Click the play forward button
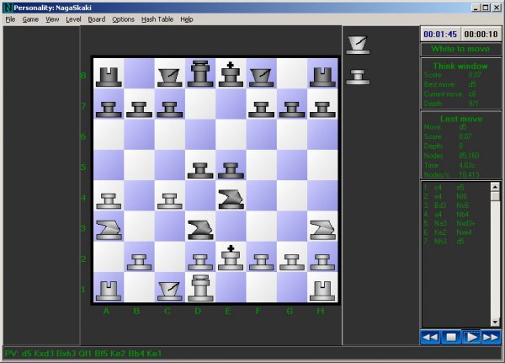This screenshot has width=505, height=363. click(x=472, y=337)
